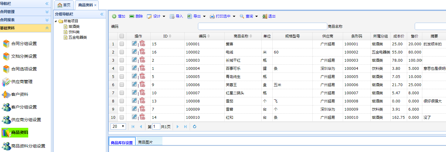This screenshot has height=152, width=446.
Task: Open 合同分组设置 in sidebar
Action: 20,44
